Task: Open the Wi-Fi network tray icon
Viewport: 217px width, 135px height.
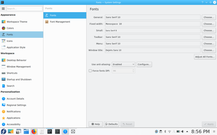Action: [x=169, y=131]
